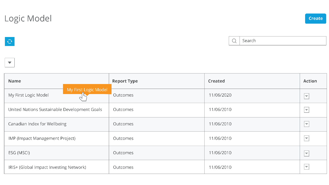This screenshot has height=185, width=329.
Task: Open action dropdown for Canadian Index for Wellbeing
Action: click(306, 124)
